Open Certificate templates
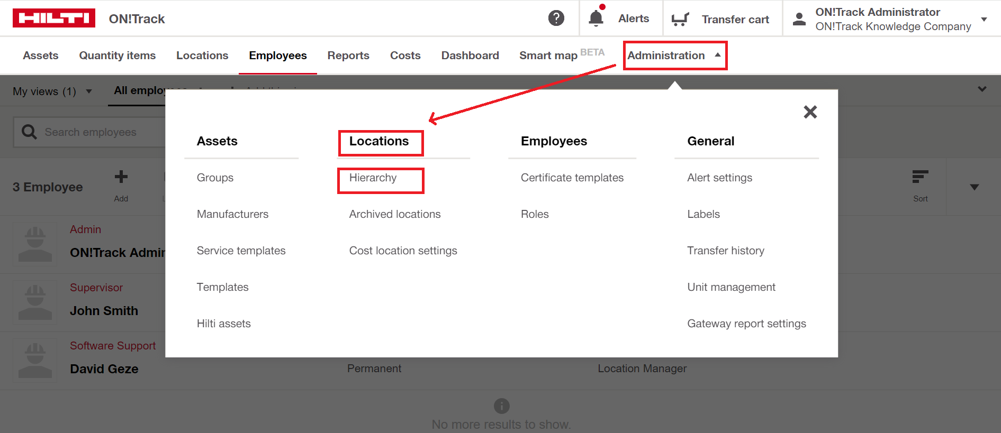The width and height of the screenshot is (1001, 433). point(572,178)
